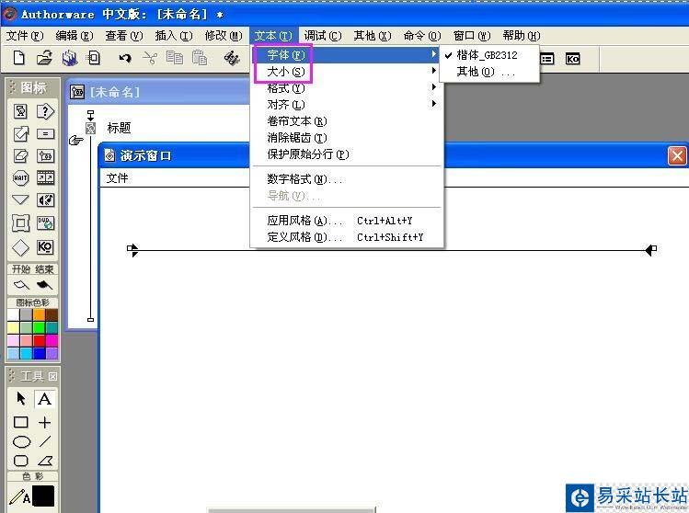Click the Find toolbar icon
The image size is (689, 513).
(232, 58)
